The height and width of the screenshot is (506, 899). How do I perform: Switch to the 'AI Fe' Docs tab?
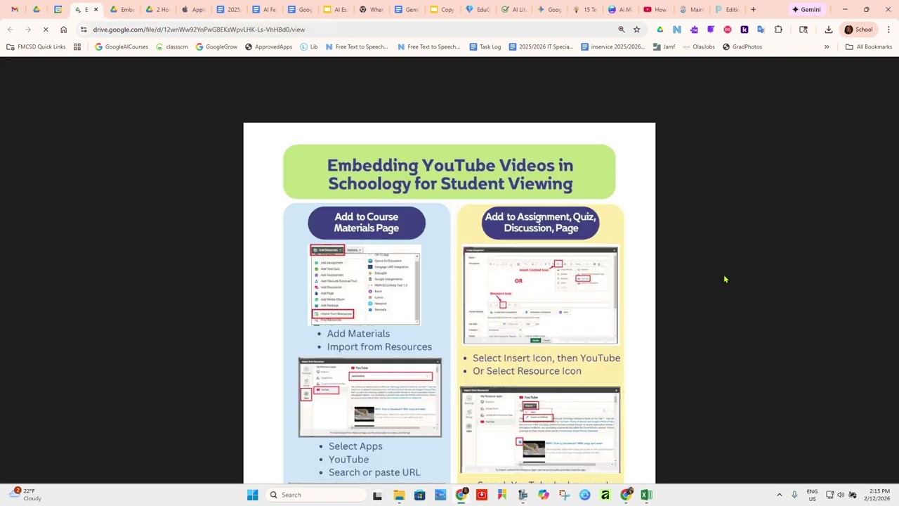click(264, 10)
